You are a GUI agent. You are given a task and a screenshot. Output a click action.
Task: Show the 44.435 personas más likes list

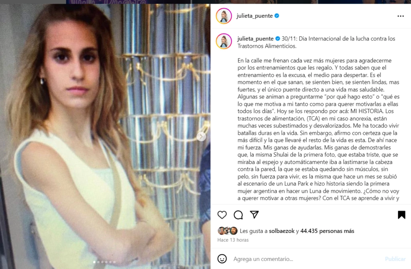point(327,231)
